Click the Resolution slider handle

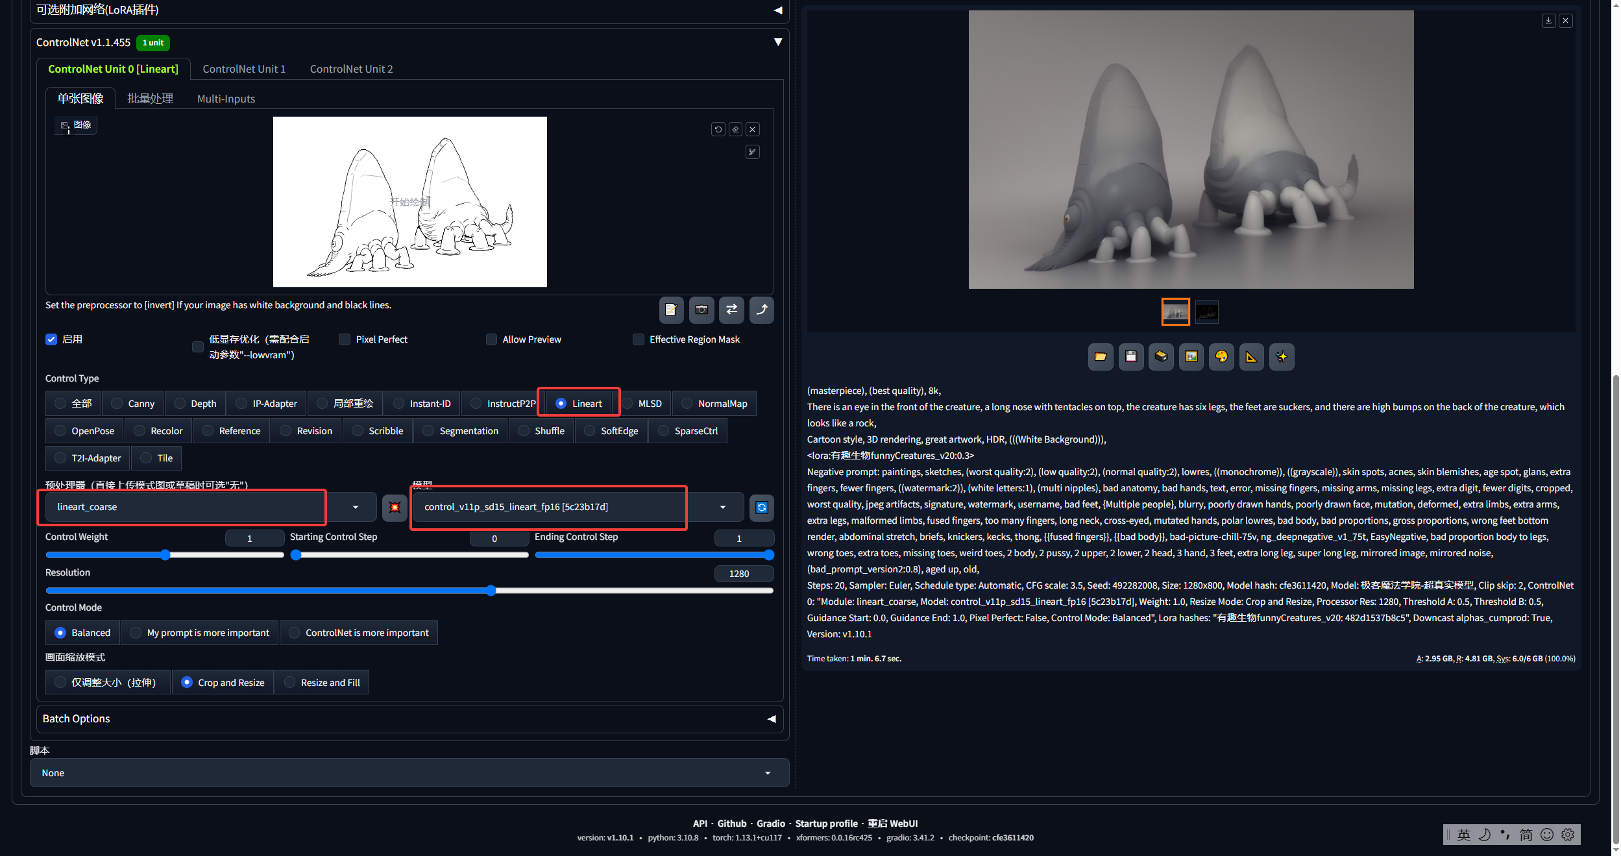click(x=491, y=591)
